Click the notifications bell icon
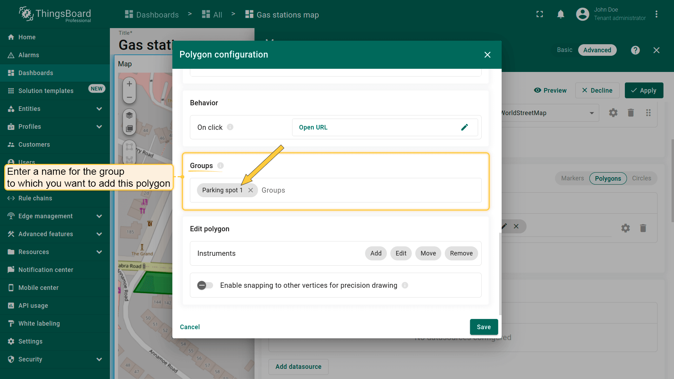This screenshot has width=674, height=379. [x=561, y=14]
